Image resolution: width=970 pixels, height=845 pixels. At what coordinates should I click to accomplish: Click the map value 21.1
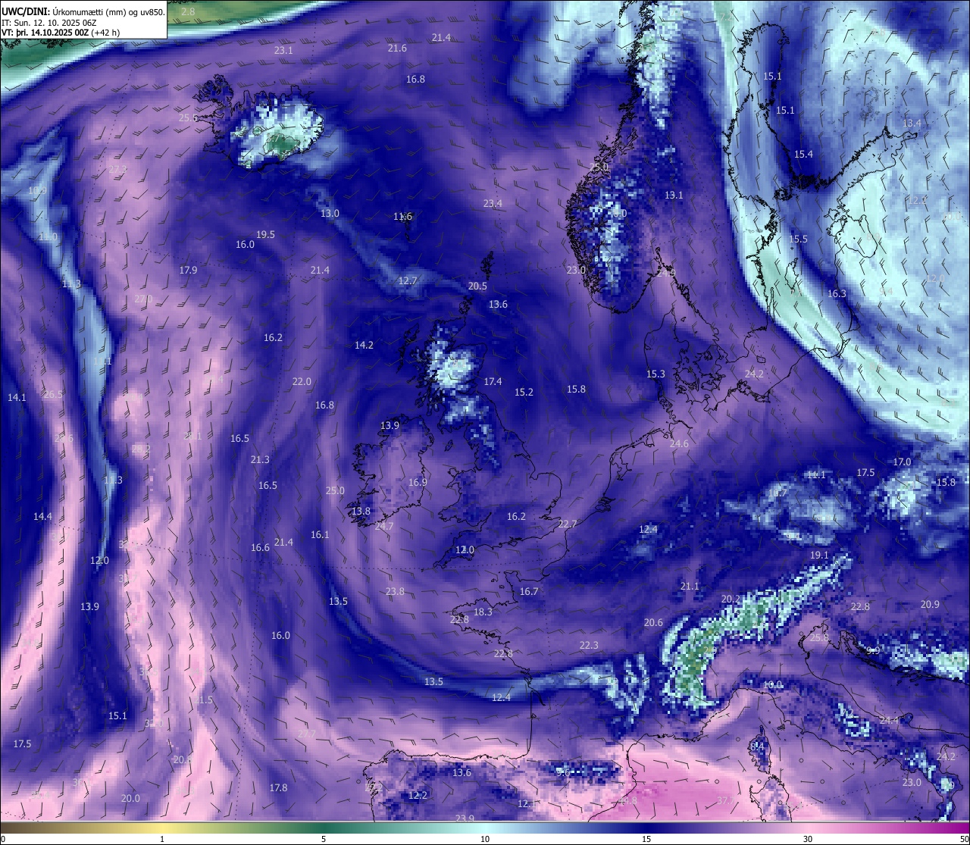point(690,586)
